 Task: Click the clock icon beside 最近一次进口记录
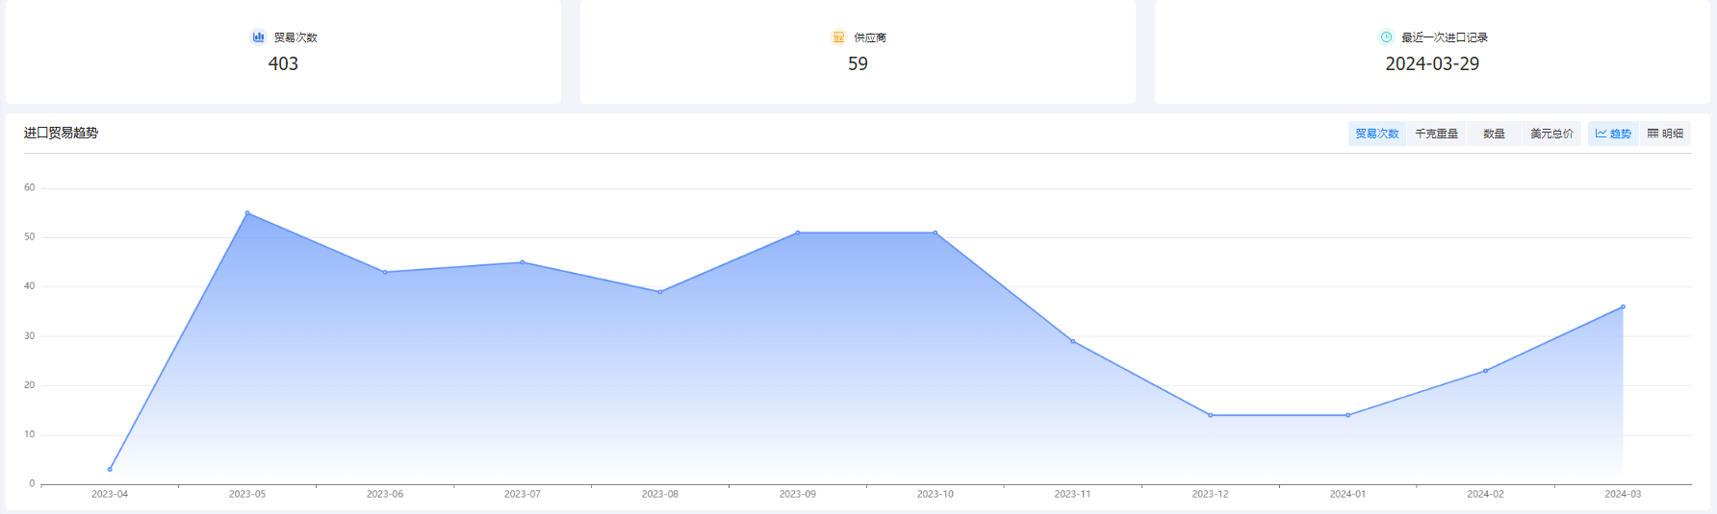(x=1386, y=37)
